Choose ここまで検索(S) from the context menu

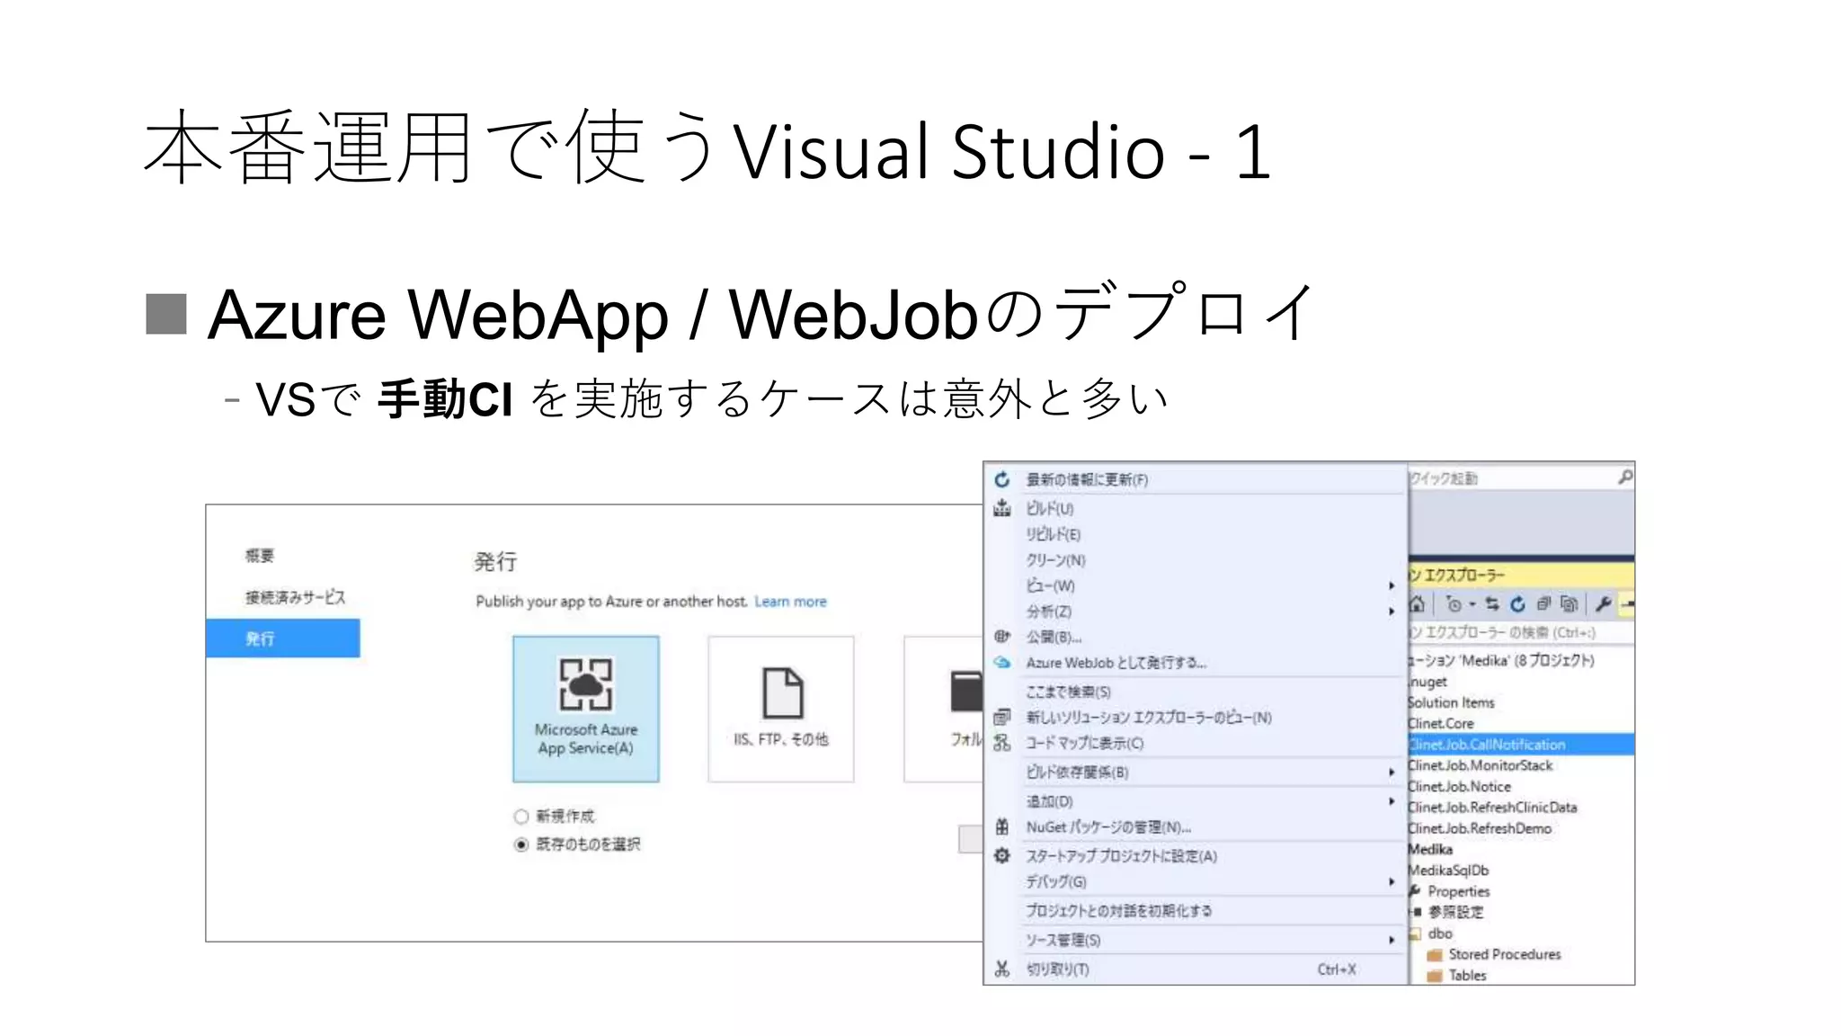(x=1196, y=692)
